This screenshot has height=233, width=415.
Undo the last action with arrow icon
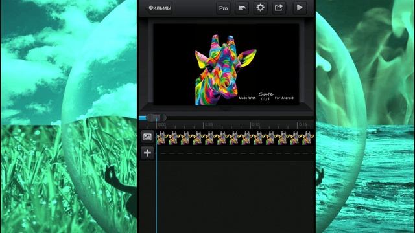pyautogui.click(x=242, y=8)
